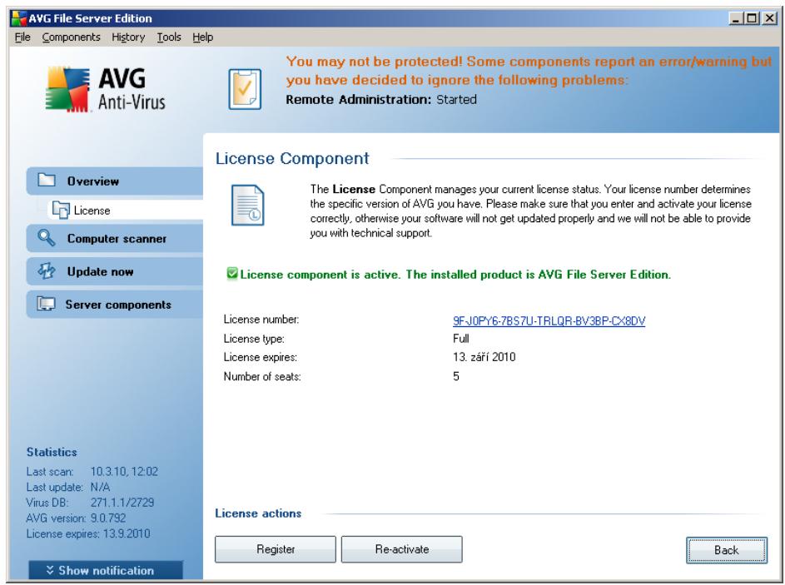Image resolution: width=785 pixels, height=585 pixels.
Task: Click the Computer scanner magnifier icon
Action: 46,238
